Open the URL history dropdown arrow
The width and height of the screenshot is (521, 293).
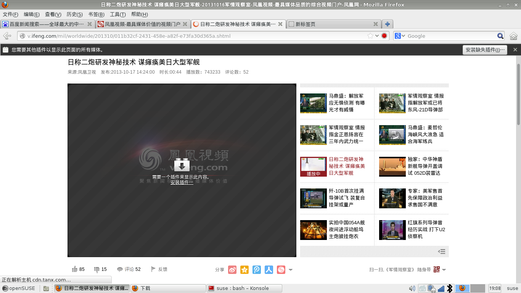[x=377, y=36]
